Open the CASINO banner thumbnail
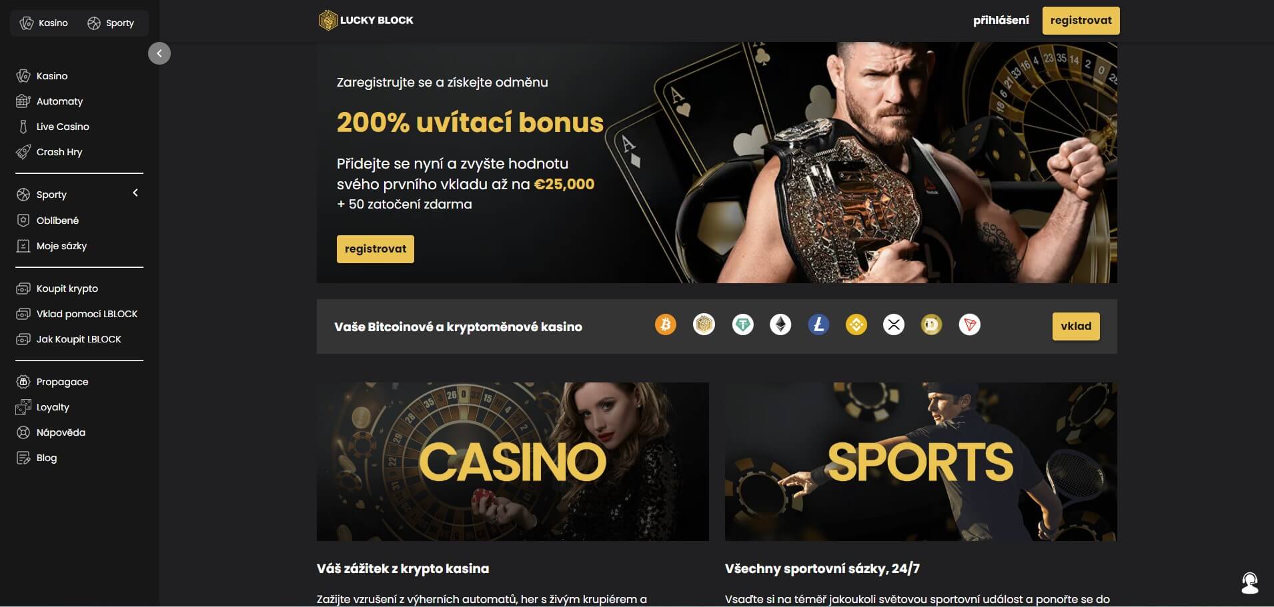This screenshot has height=607, width=1274. 512,461
